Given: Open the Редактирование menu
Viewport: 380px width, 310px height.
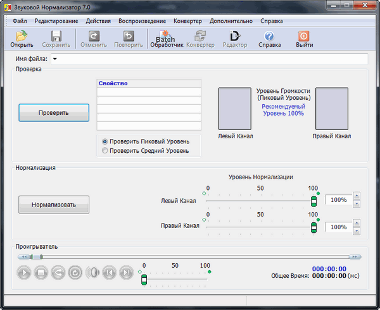Looking at the screenshot, I should coord(56,21).
